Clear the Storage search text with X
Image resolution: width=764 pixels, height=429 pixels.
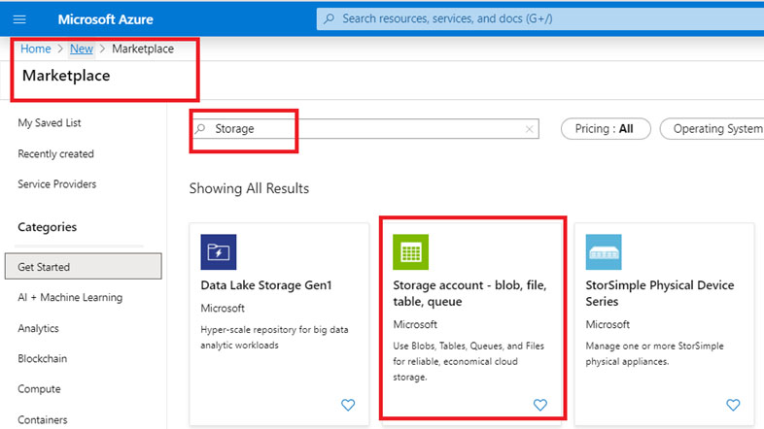coord(530,129)
